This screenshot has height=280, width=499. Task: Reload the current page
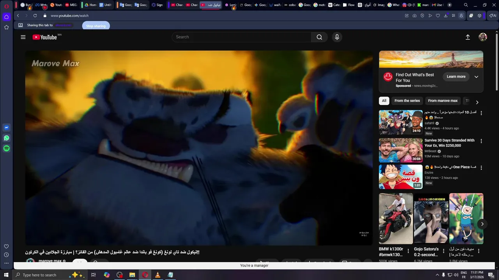coord(35,16)
